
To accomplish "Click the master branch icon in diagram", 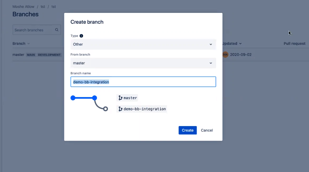I will point(120,98).
